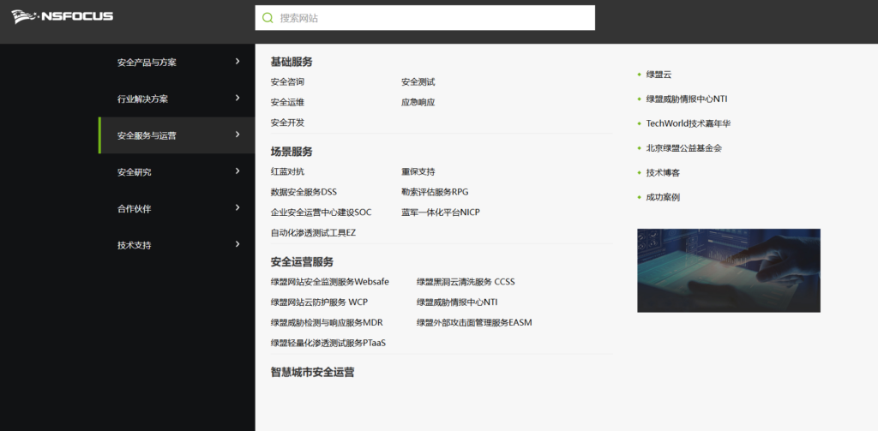Open 绿盟黑洞云清洗服务 CCSS
The image size is (878, 431).
[x=466, y=282]
